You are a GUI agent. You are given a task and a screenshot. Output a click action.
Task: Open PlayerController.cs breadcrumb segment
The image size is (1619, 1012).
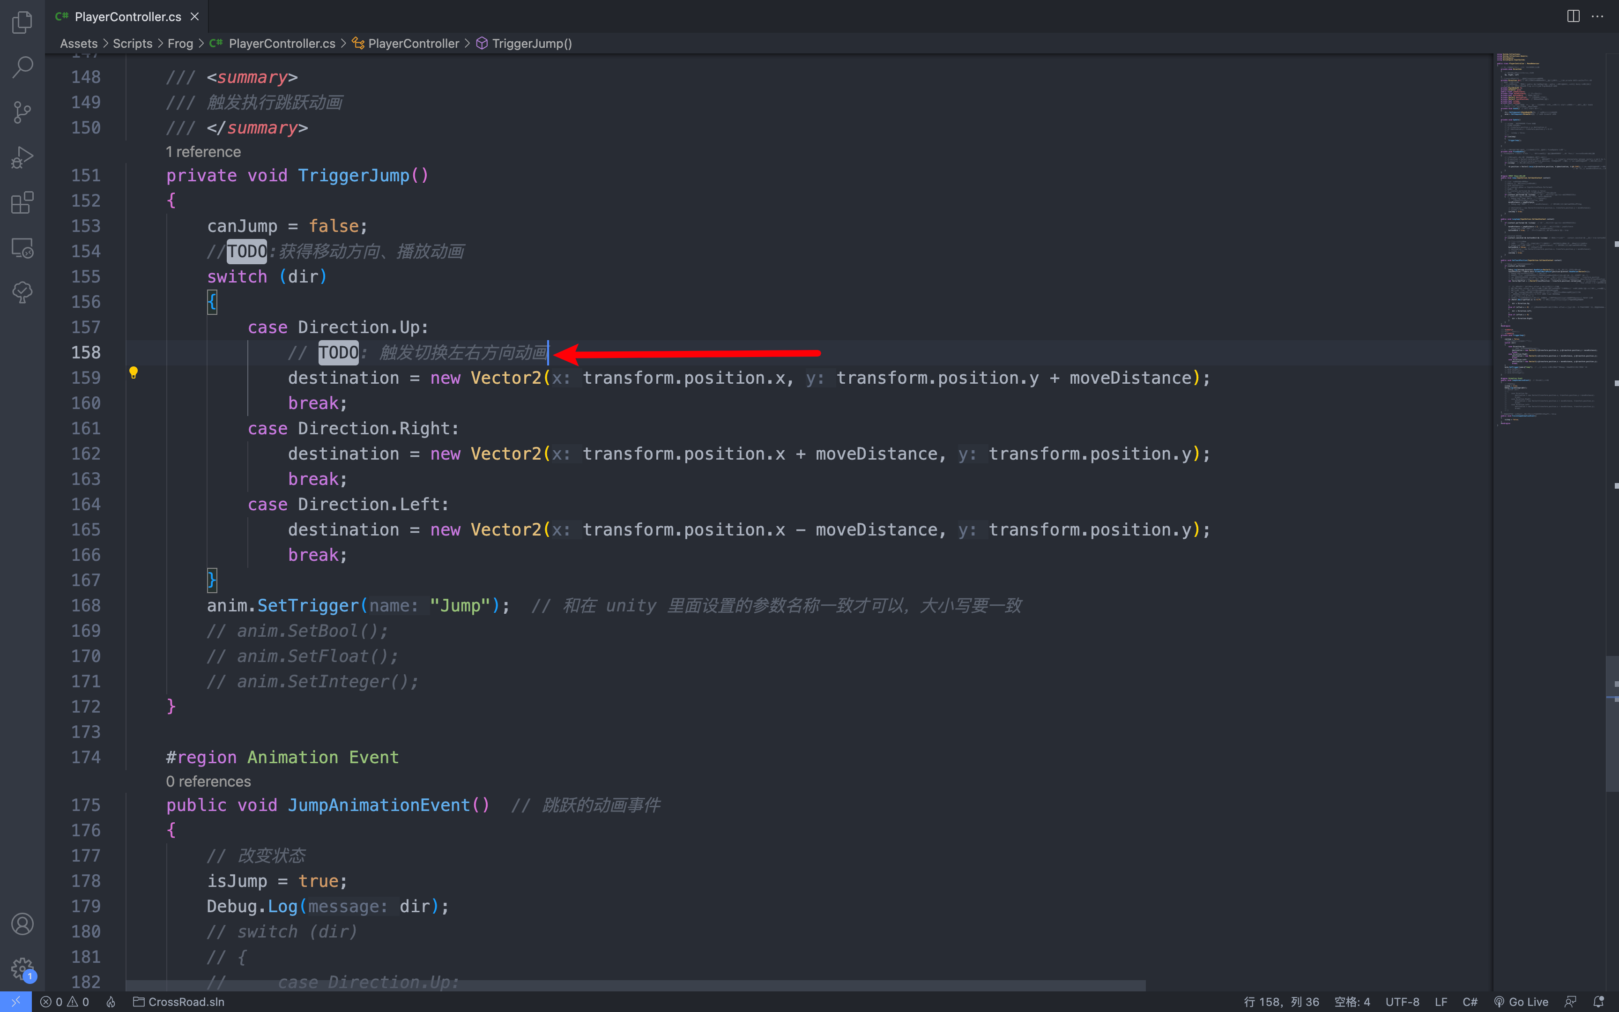click(272, 44)
